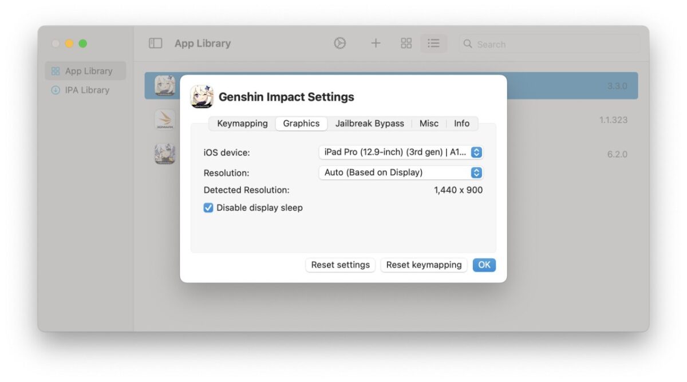687x382 pixels.
Task: Switch to grid view icon
Action: coord(406,44)
